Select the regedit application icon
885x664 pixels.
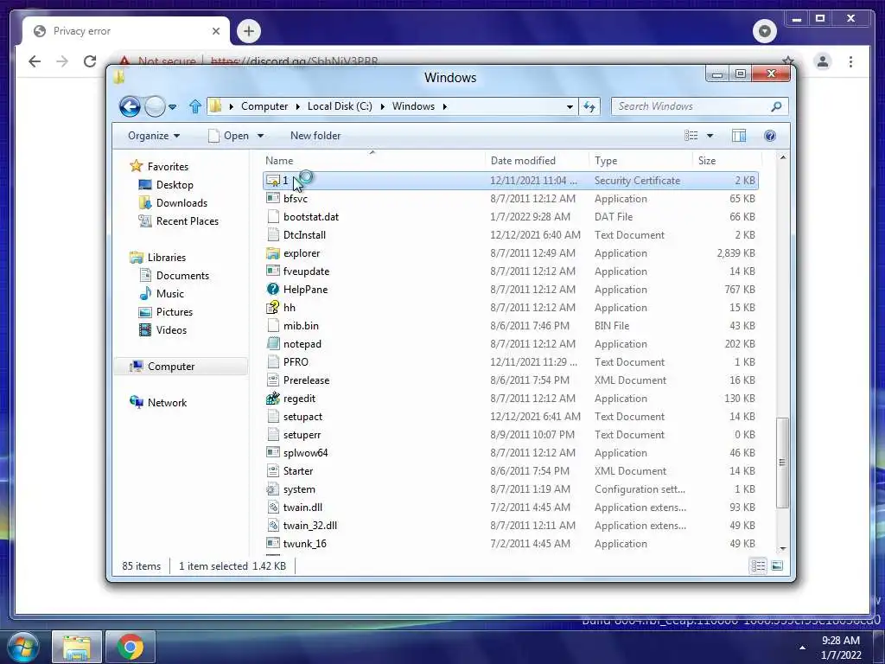272,398
